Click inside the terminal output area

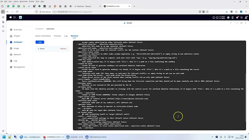[159, 85]
